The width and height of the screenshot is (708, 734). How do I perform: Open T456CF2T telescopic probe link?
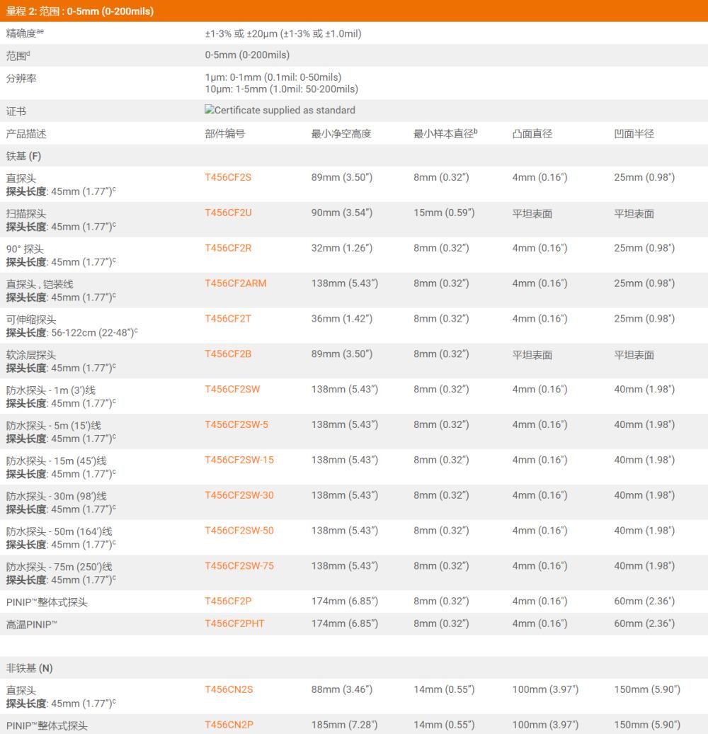tap(228, 319)
